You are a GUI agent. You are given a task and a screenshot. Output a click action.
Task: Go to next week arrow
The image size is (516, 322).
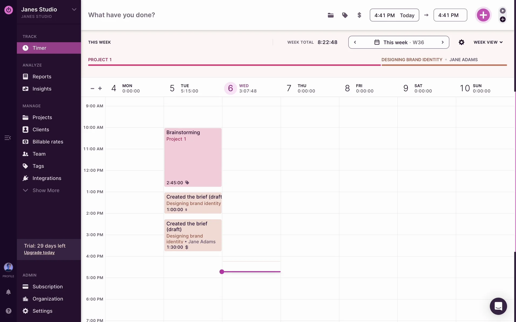tap(442, 42)
